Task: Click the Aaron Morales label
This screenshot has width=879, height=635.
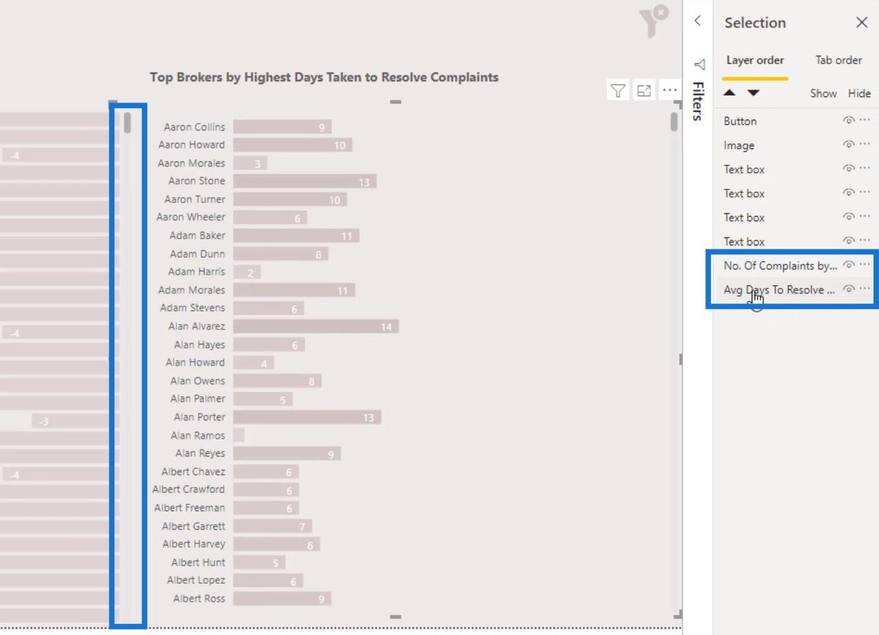Action: (191, 163)
